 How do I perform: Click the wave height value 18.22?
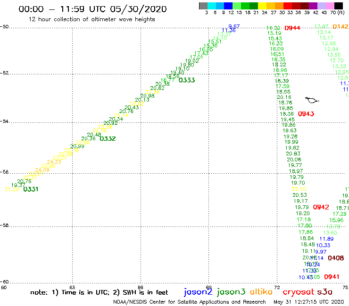point(279,64)
